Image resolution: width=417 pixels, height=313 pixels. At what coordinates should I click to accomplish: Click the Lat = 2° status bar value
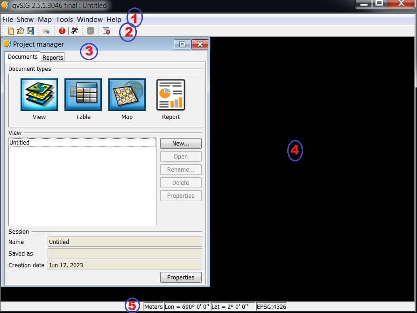pos(233,306)
